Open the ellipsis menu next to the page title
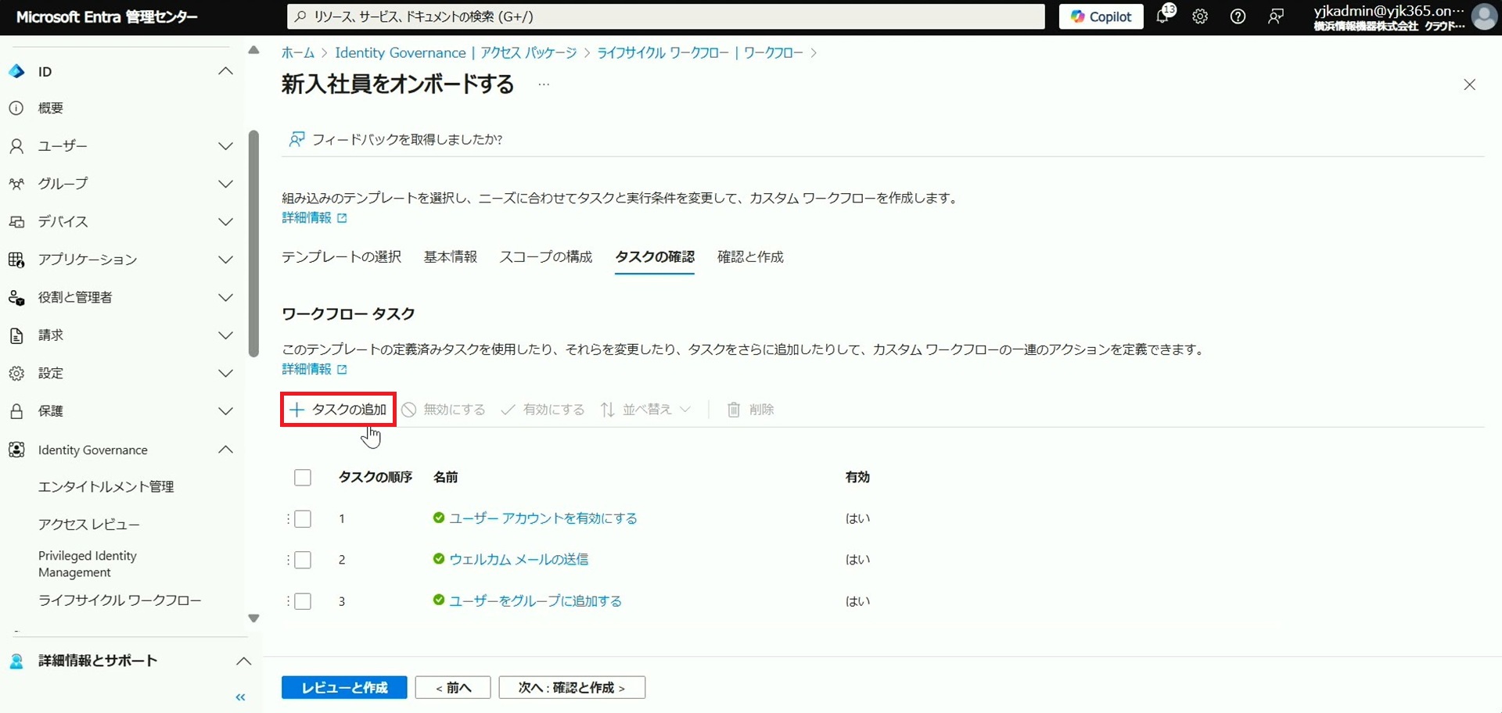This screenshot has width=1502, height=713. click(x=544, y=84)
